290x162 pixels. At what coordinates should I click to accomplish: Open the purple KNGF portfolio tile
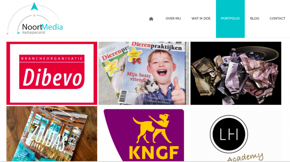pos(144,134)
